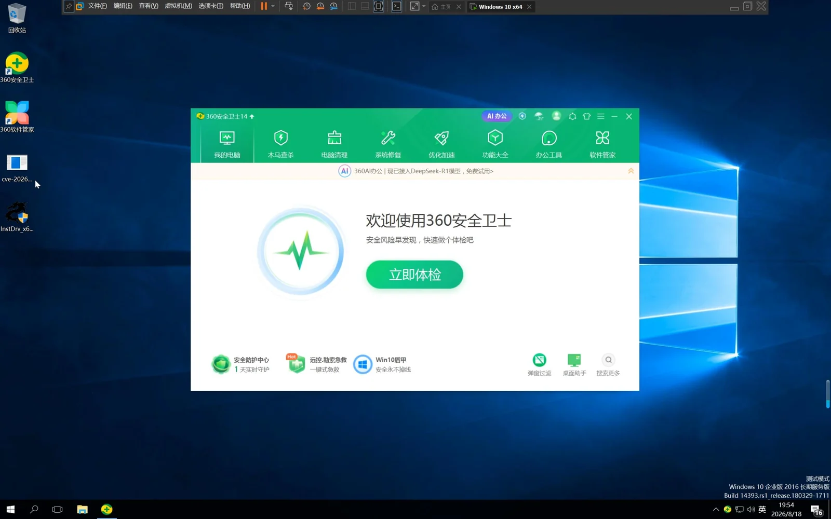The height and width of the screenshot is (519, 831).
Task: Show hidden tray icons
Action: [716, 510]
